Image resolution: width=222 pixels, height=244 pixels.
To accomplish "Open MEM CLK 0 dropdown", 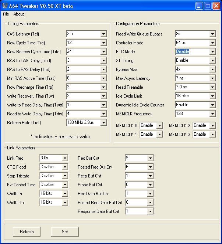I will [159, 125].
